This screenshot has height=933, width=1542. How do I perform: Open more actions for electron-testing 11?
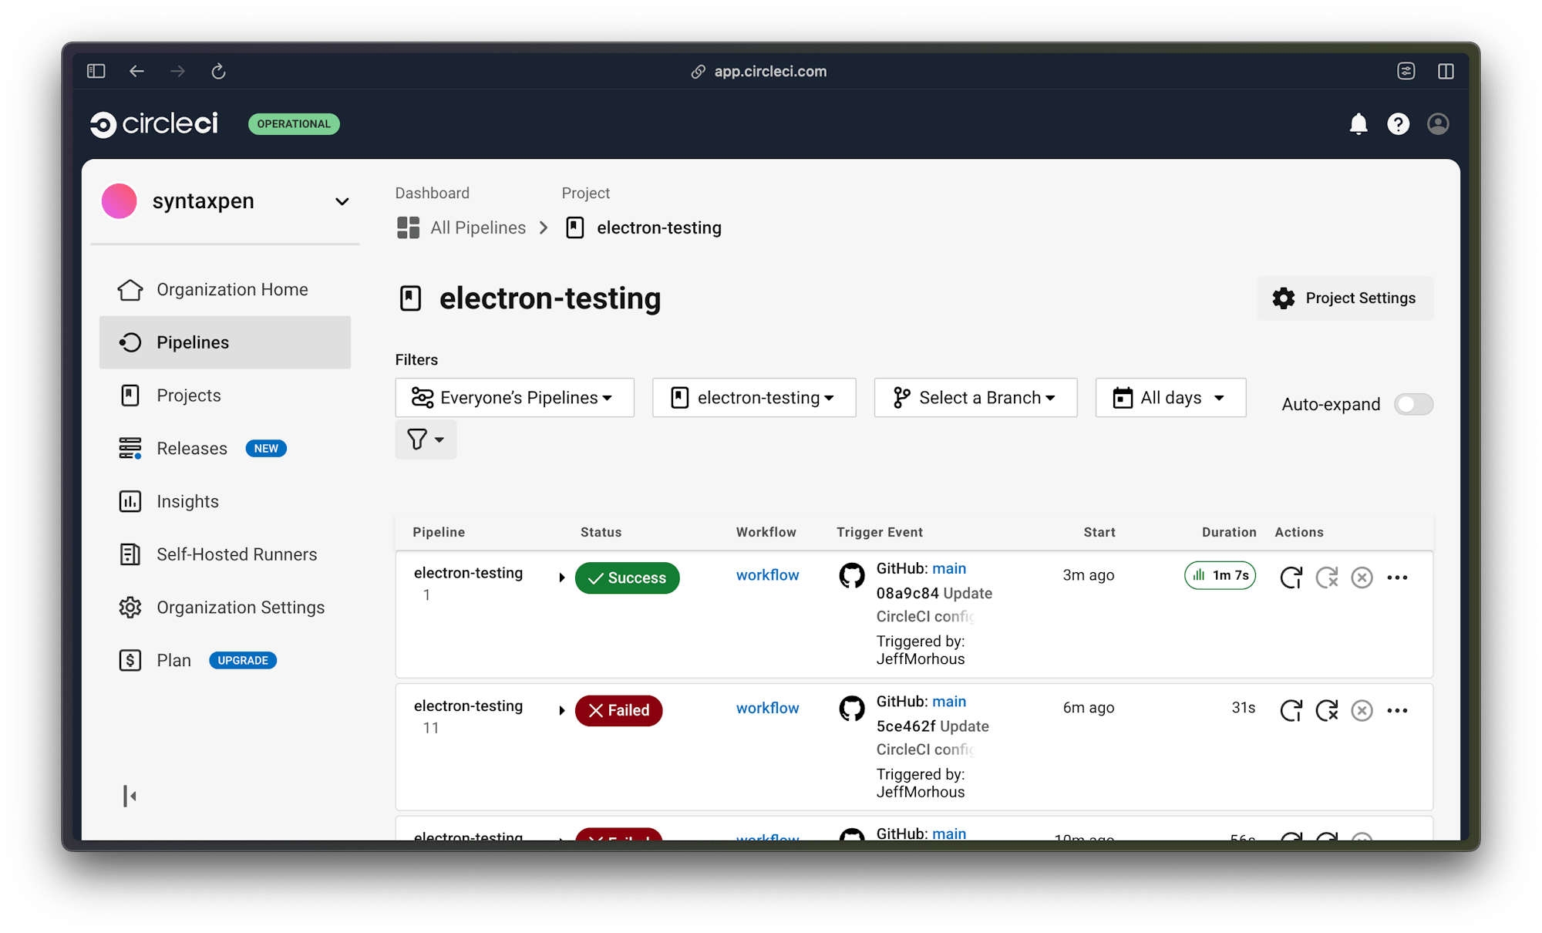point(1399,710)
